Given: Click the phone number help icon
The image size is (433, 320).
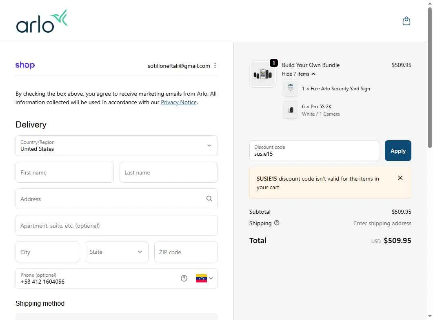Looking at the screenshot, I should click(x=184, y=278).
